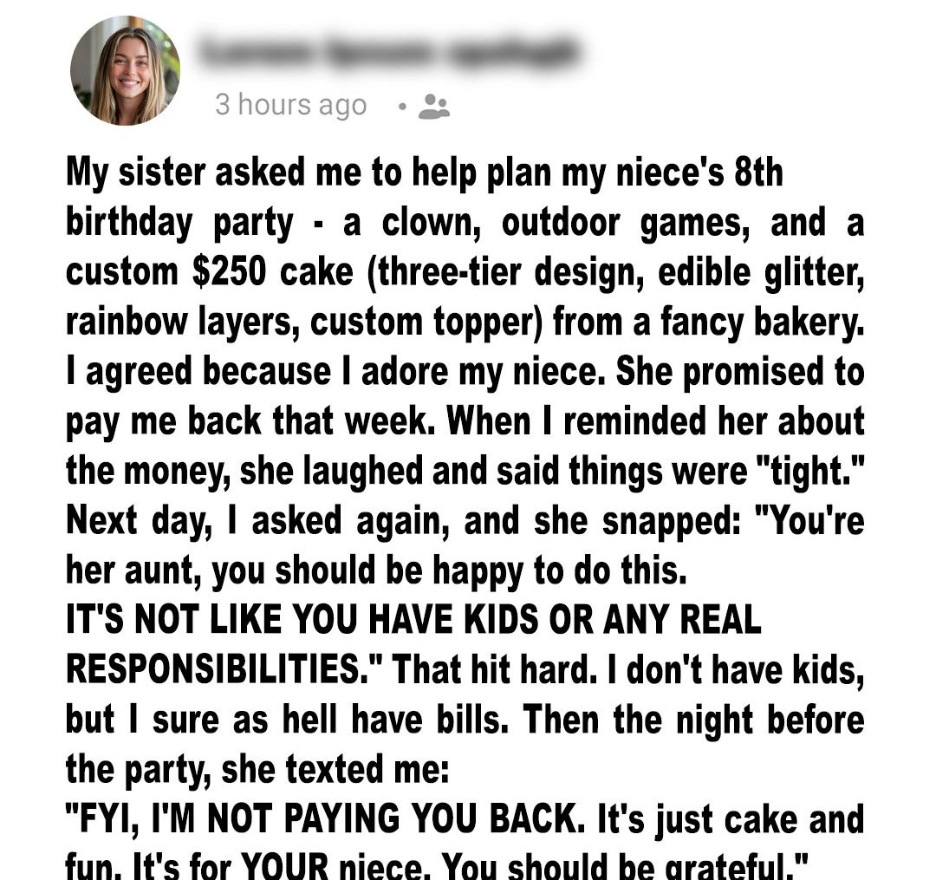
Task: Click the post's first line mentioning "My sister"
Action: (x=424, y=173)
